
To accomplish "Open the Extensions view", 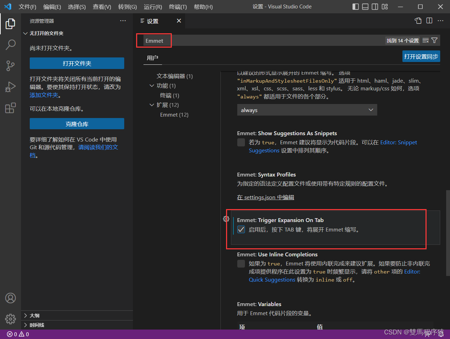I will 10,108.
